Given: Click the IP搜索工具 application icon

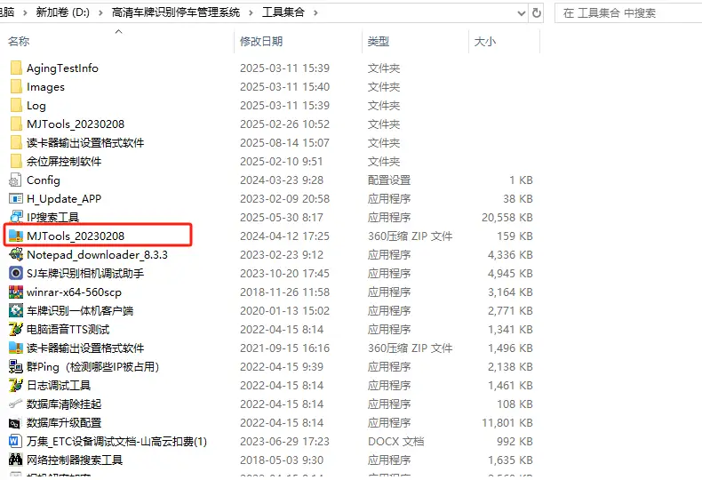Looking at the screenshot, I should [x=16, y=217].
